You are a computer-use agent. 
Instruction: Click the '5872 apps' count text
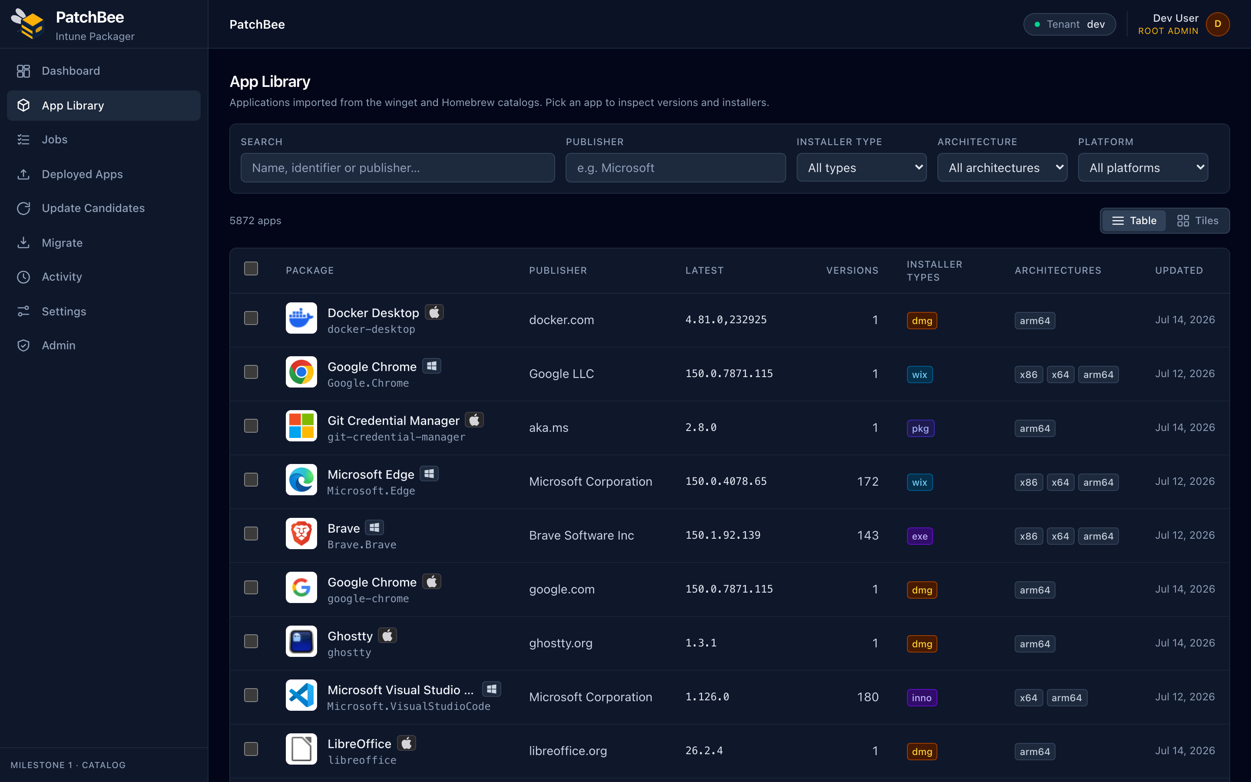click(x=255, y=221)
